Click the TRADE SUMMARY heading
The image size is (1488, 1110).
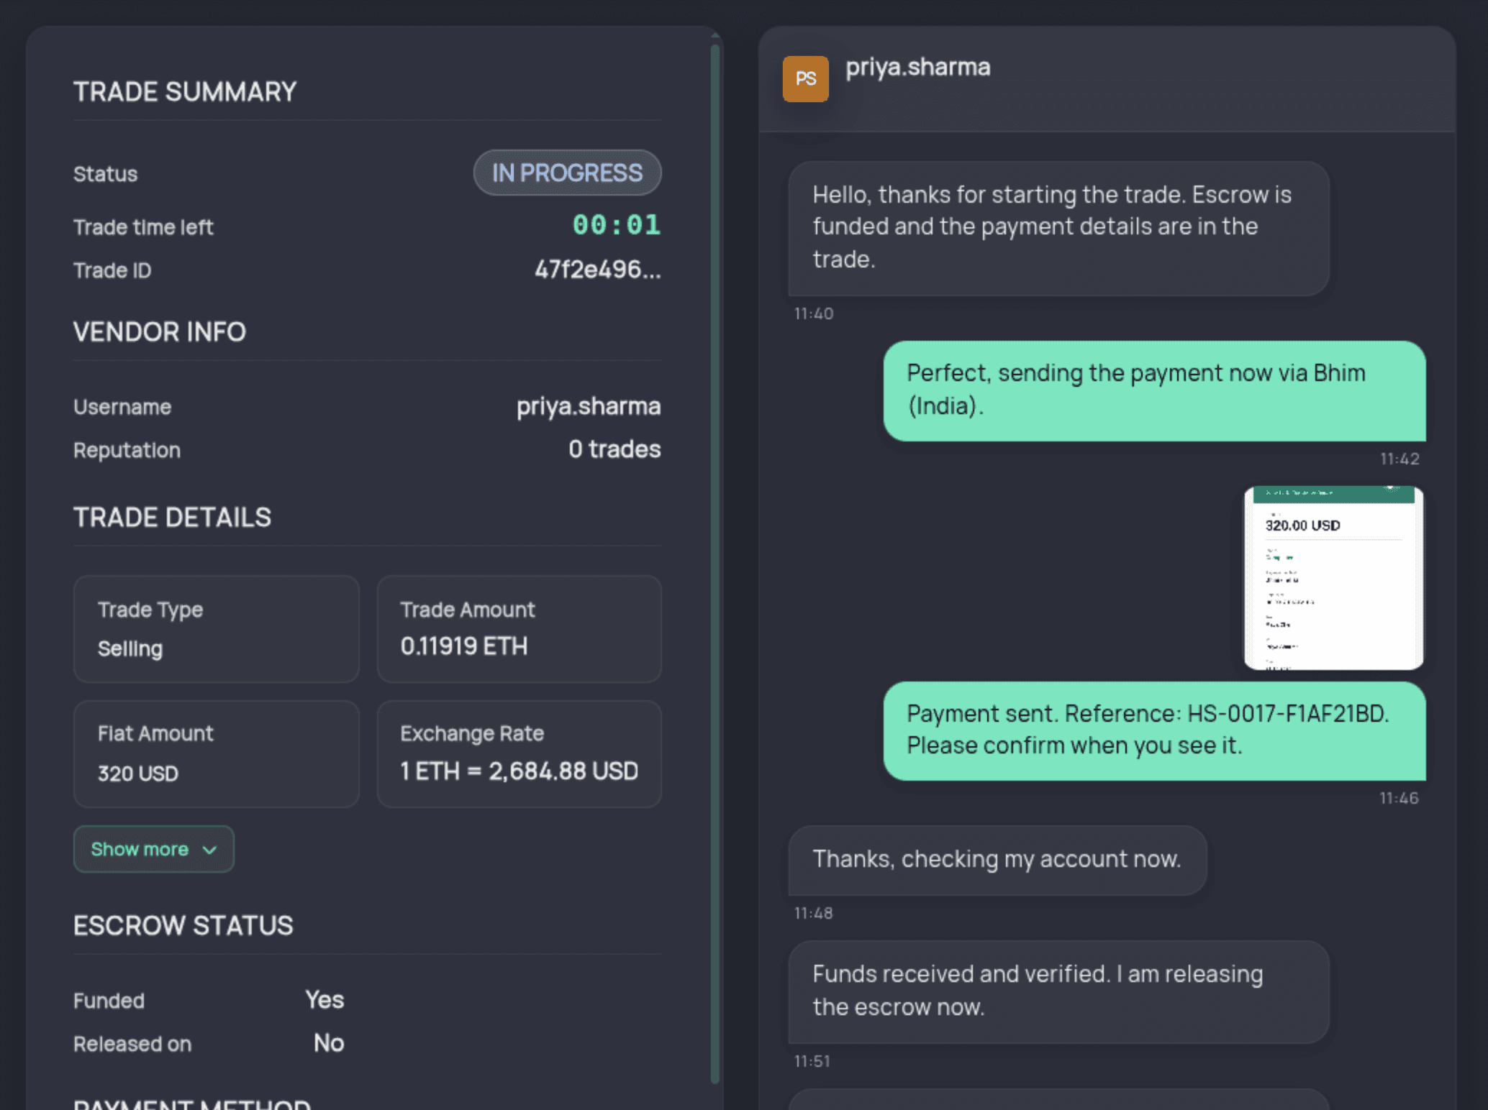click(x=185, y=92)
